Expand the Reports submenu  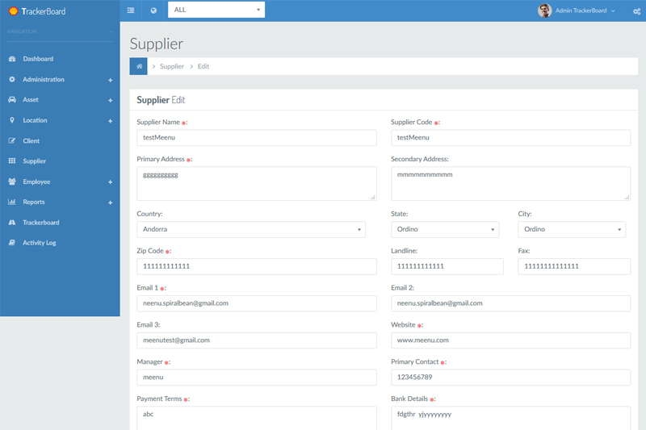110,202
